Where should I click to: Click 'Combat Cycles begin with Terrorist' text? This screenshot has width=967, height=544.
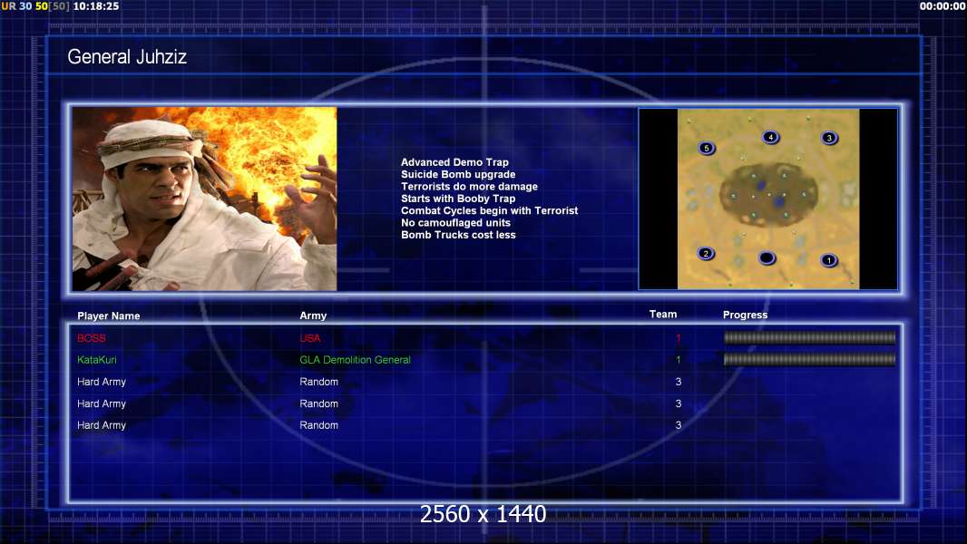490,210
